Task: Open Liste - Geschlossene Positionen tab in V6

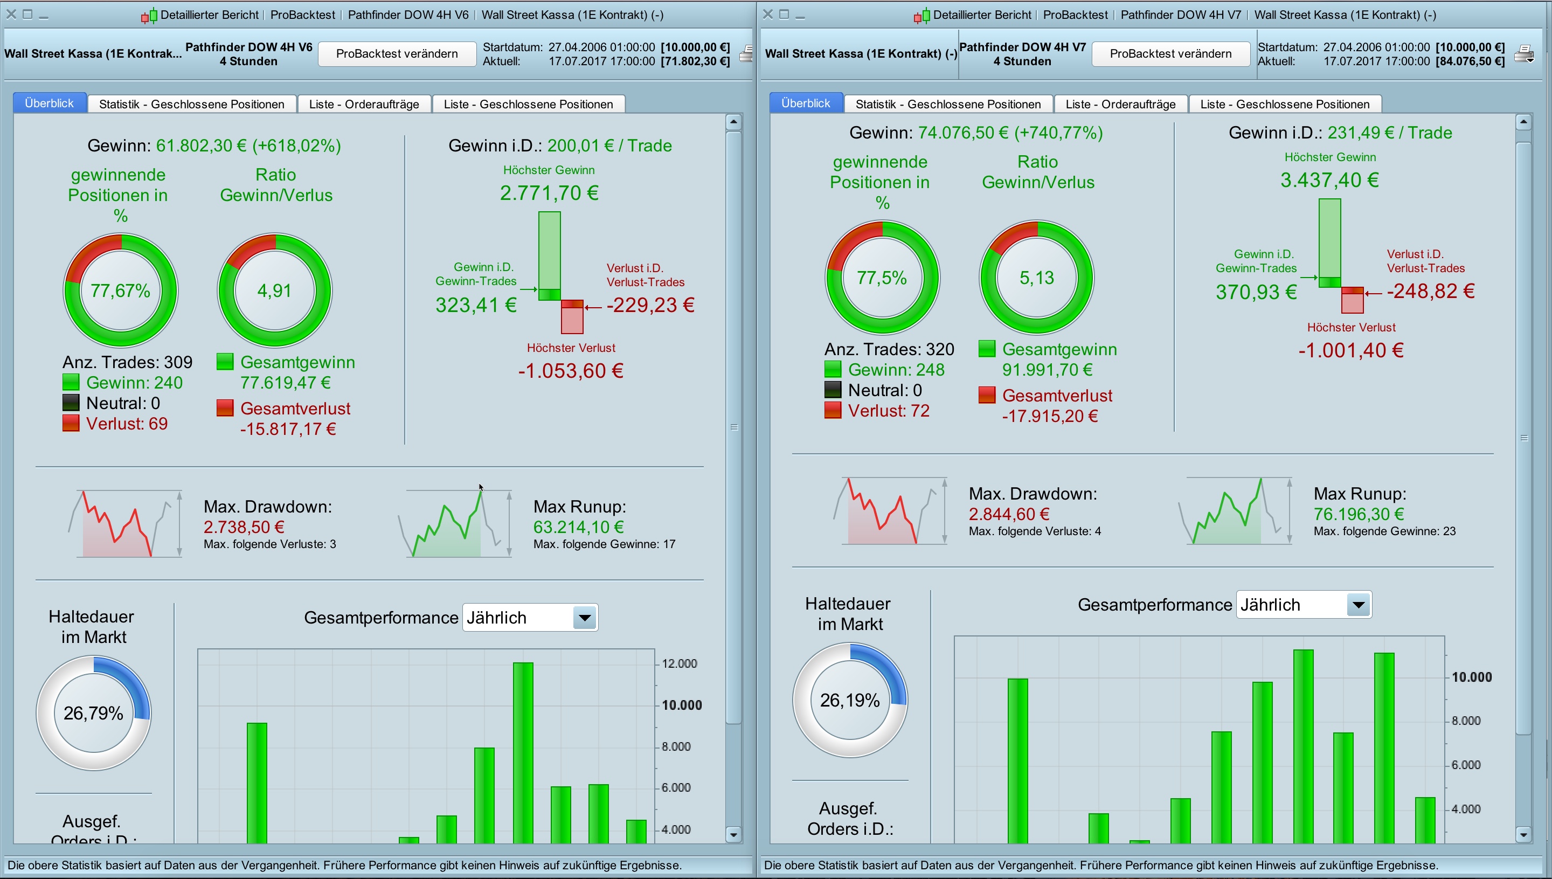Action: point(528,105)
